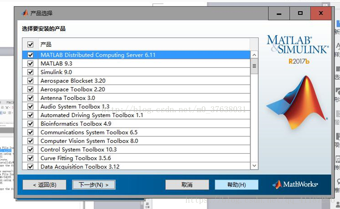Screen dimensions: 340x209
Task: Click the 取消 cancel button
Action: [187, 185]
